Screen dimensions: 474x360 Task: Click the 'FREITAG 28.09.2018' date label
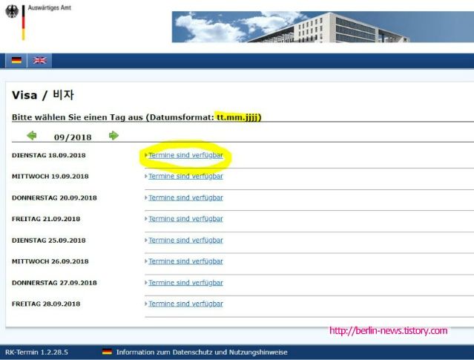[46, 304]
